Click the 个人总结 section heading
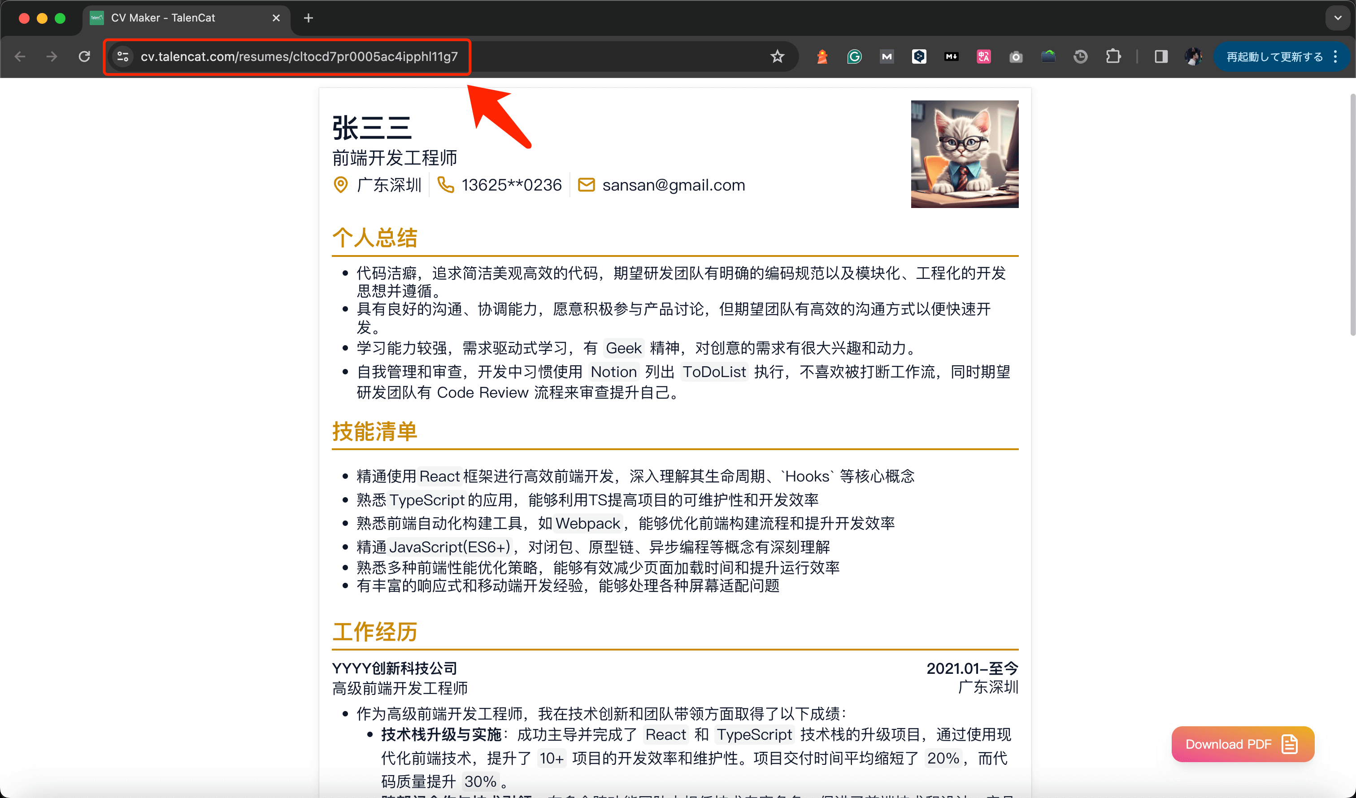 [x=374, y=237]
